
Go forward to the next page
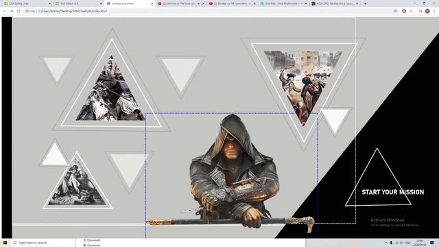click(12, 11)
